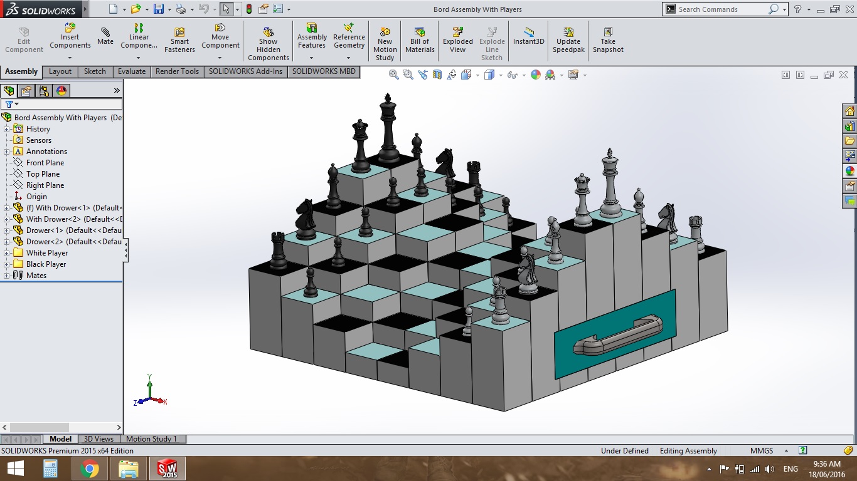This screenshot has height=481, width=857.
Task: Switch to Motion Study 1 tab
Action: (152, 439)
